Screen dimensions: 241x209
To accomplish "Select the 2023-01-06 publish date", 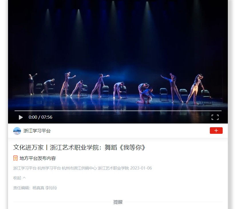I will [x=141, y=168].
